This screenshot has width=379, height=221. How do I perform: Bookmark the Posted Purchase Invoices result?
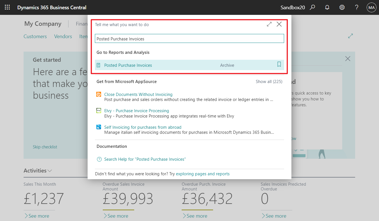click(x=279, y=64)
